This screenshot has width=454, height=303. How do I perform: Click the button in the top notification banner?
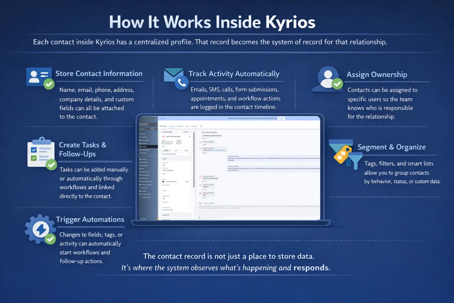tap(281, 118)
